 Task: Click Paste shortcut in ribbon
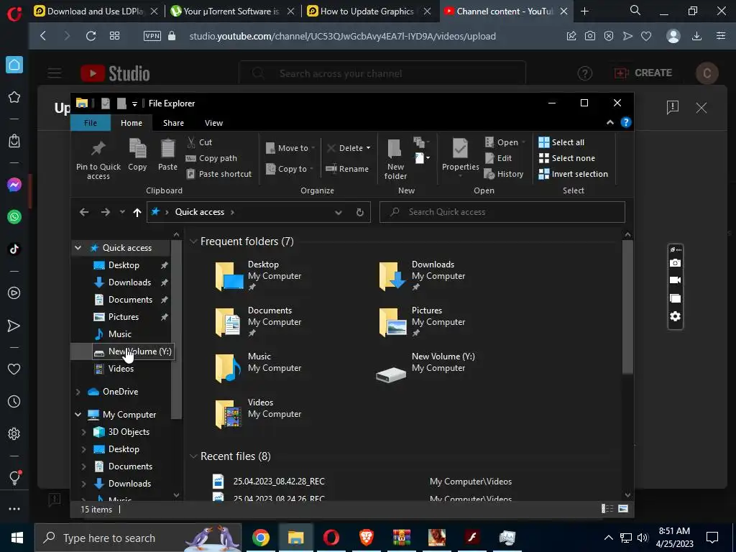[x=219, y=174]
